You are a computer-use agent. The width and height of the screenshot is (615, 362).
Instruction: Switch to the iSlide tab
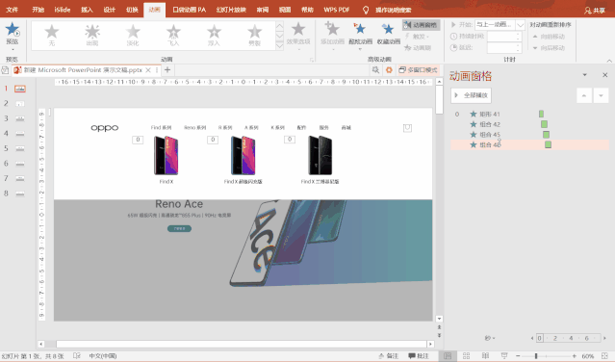[63, 10]
